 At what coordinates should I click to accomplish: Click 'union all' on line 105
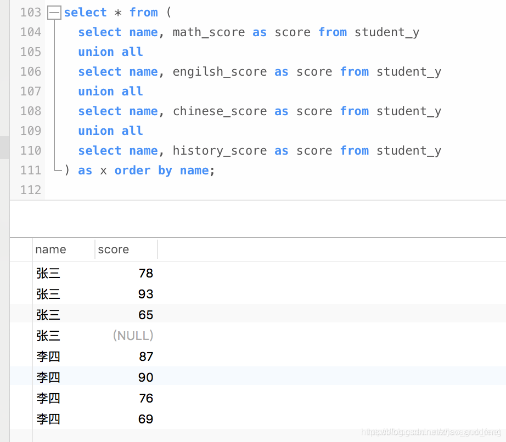tap(110, 52)
